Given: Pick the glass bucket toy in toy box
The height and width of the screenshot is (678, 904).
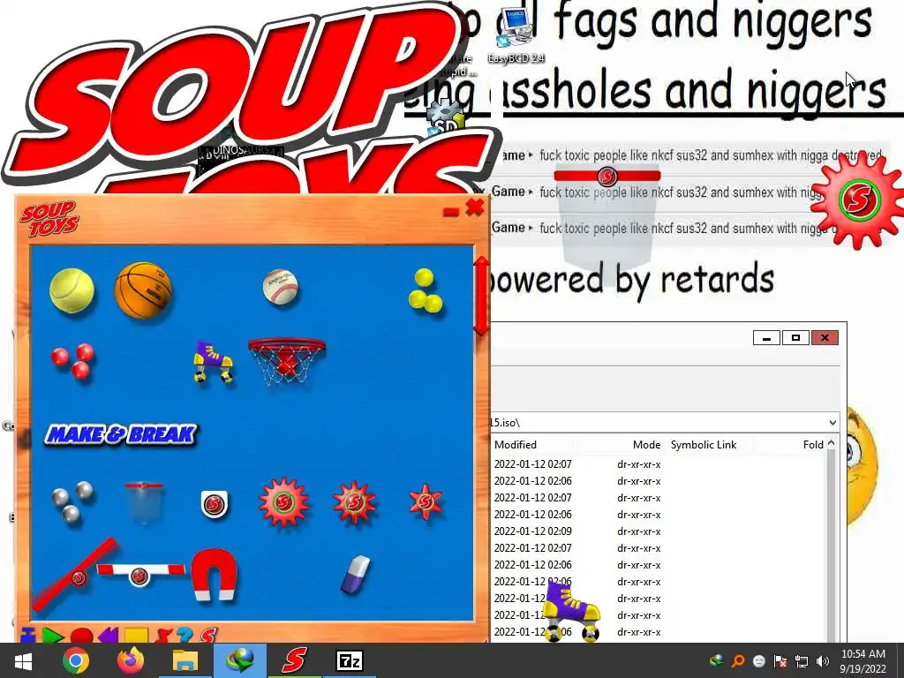Looking at the screenshot, I should (144, 502).
